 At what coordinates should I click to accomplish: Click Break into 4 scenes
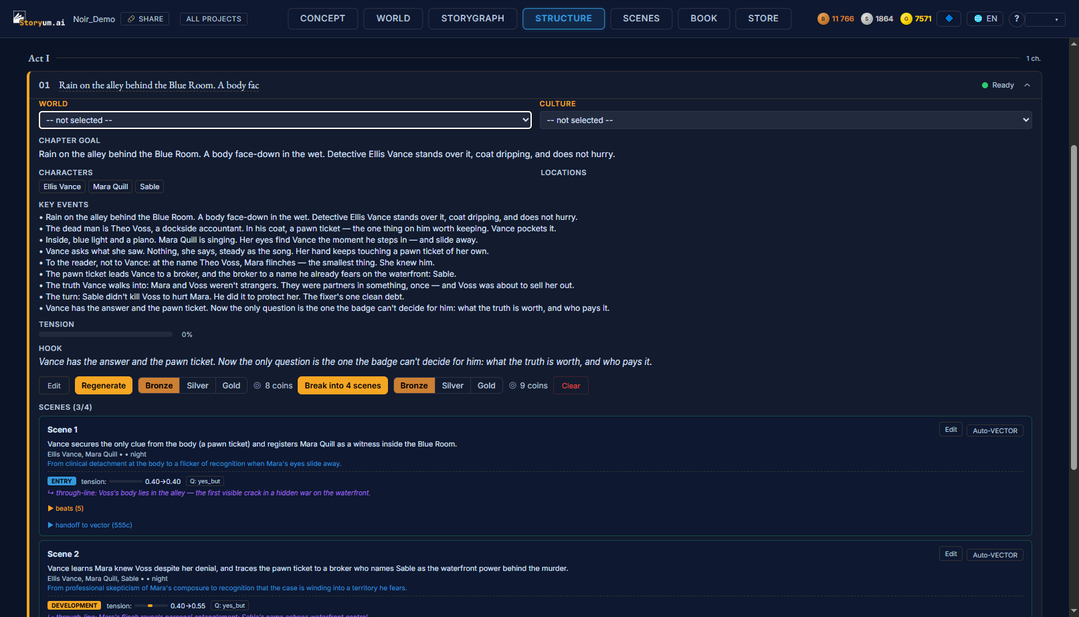point(342,386)
